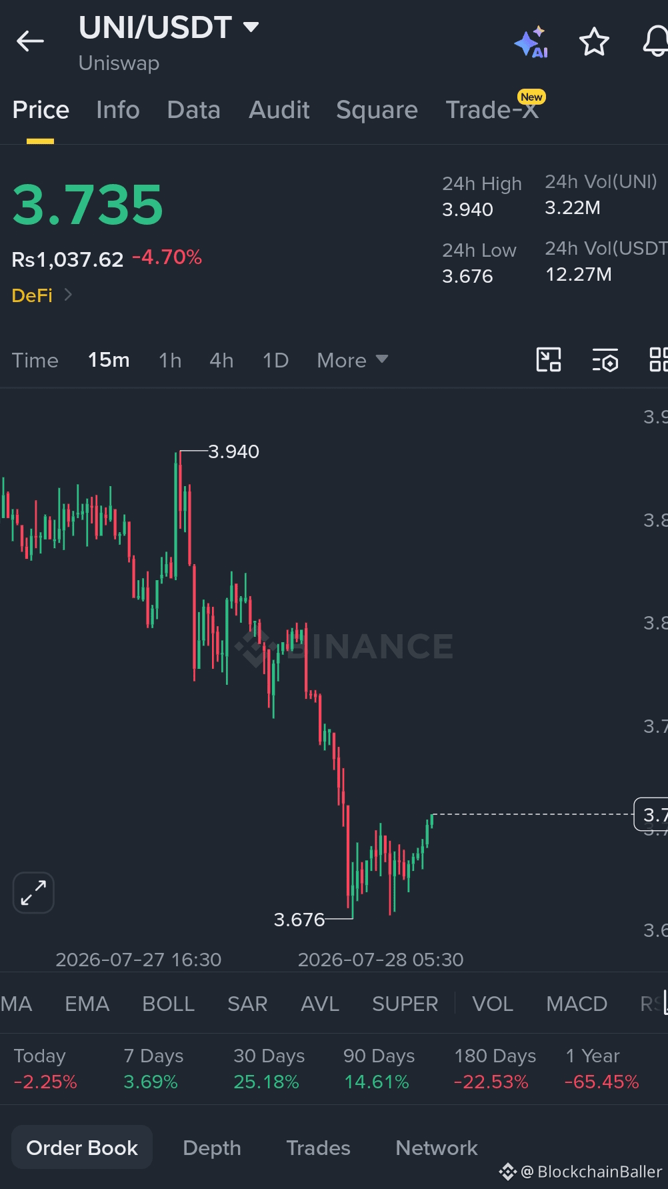Switch to the Info tab
The image size is (668, 1189).
118,110
